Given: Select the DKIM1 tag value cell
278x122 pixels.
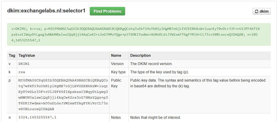Looking at the screenshot, I should (x=24, y=64).
